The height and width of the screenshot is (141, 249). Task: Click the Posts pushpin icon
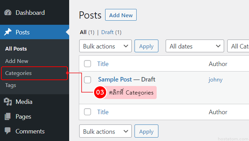[x=8, y=32]
